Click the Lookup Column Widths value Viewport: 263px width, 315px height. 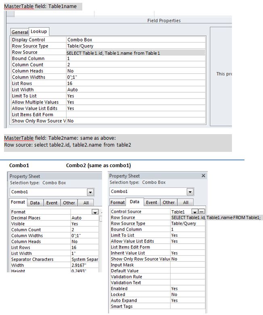pyautogui.click(x=136, y=77)
